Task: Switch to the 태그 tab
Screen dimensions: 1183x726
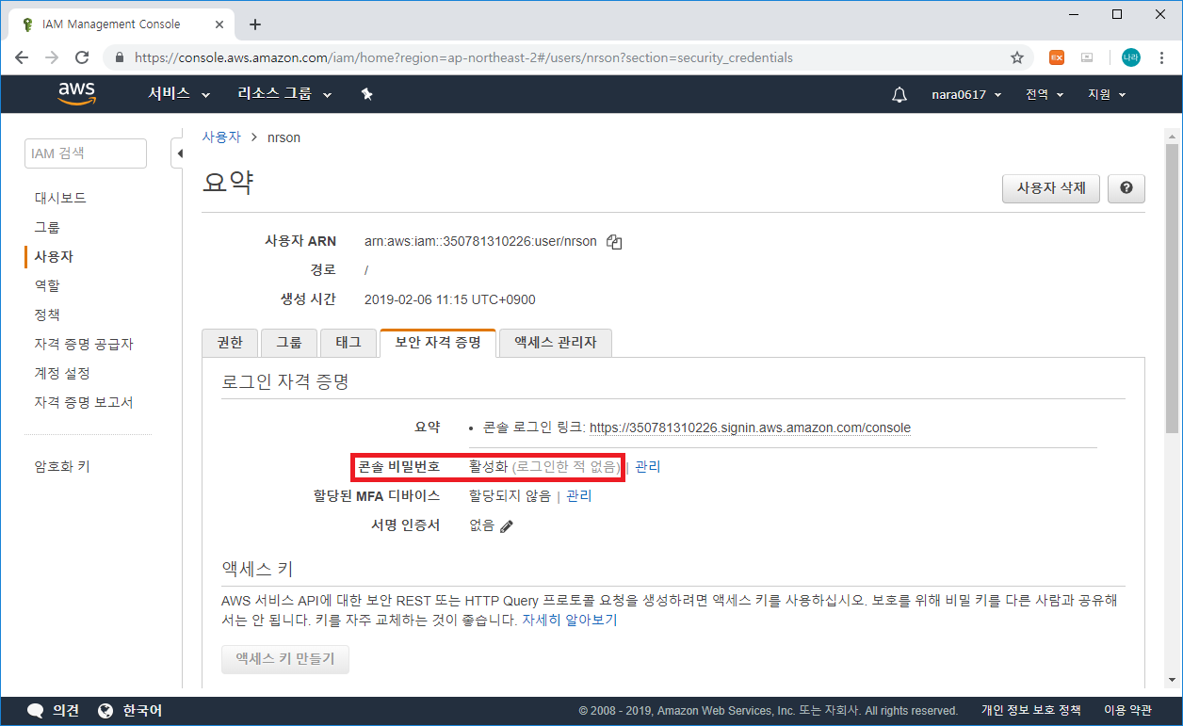Action: [x=348, y=343]
